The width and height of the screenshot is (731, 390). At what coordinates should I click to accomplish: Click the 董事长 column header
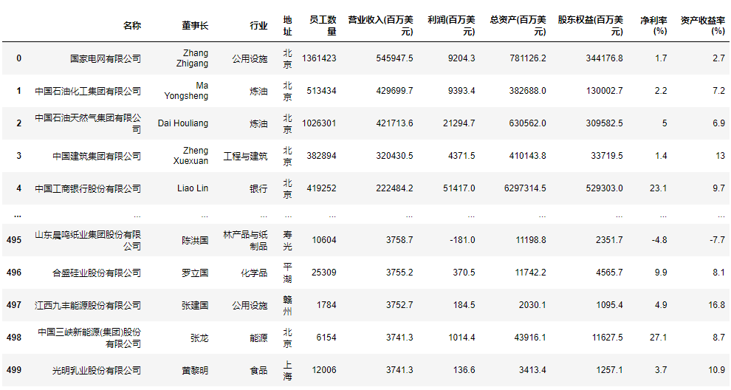(x=195, y=26)
